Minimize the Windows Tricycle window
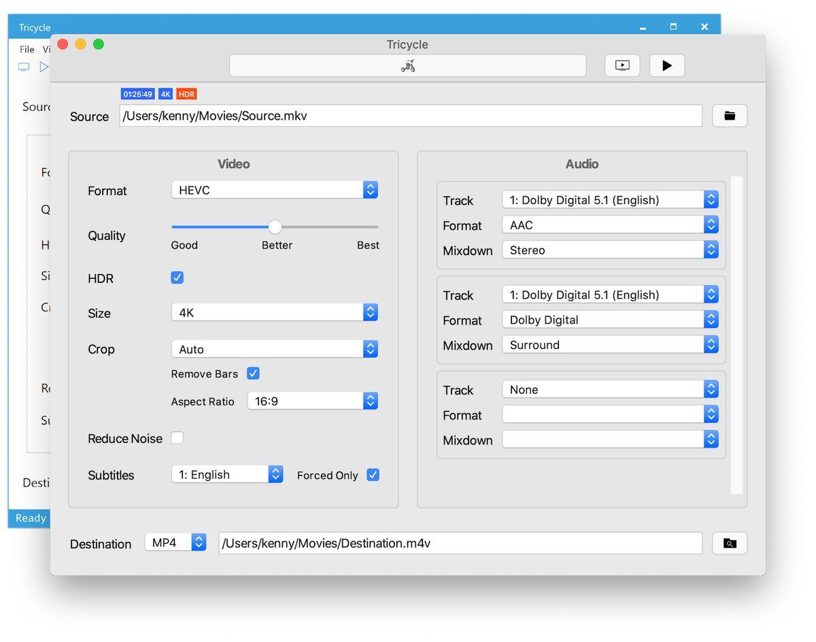The width and height of the screenshot is (816, 642). pos(643,27)
